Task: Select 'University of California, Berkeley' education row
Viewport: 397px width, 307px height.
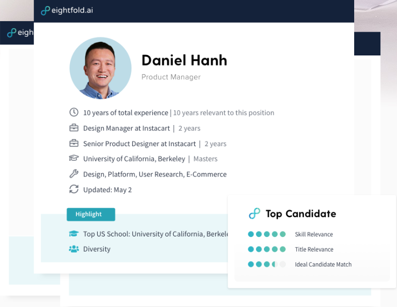Action: 134,159
